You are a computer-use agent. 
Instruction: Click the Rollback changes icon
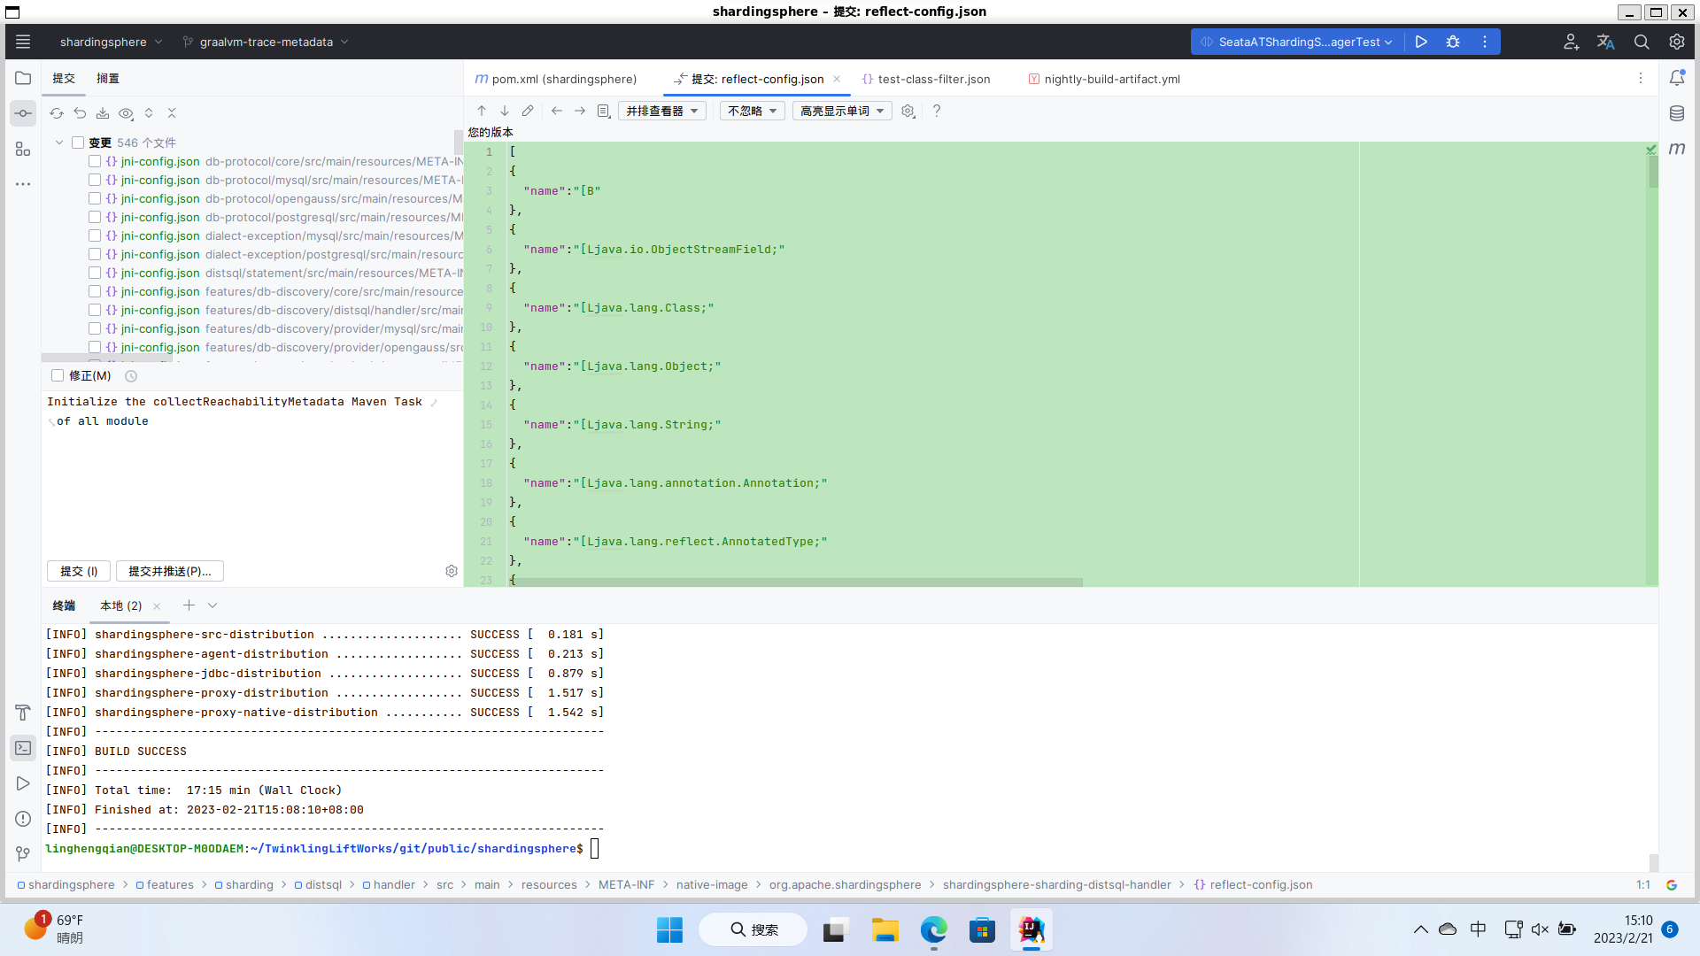coord(80,113)
